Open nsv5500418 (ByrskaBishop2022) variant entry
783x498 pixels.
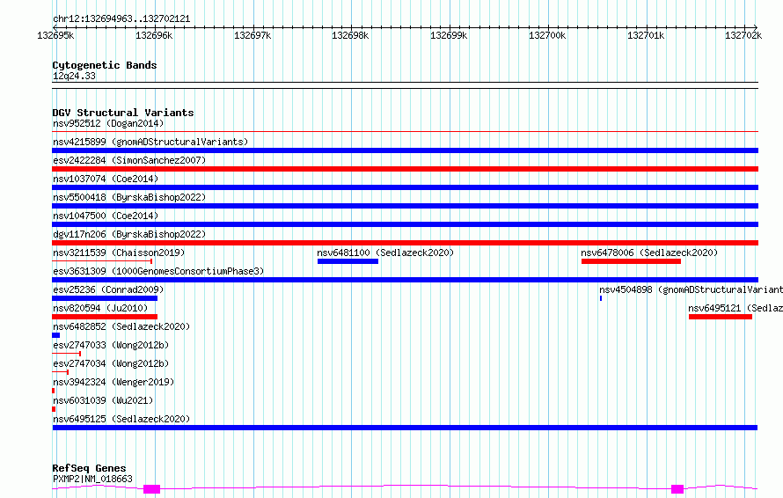[129, 197]
